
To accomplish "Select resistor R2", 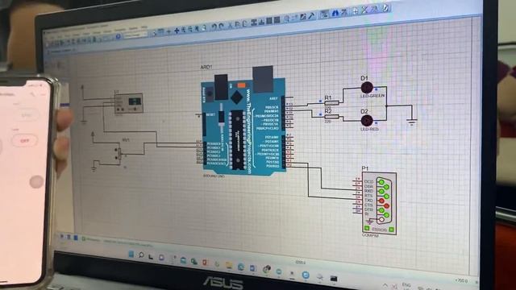I will [331, 117].
